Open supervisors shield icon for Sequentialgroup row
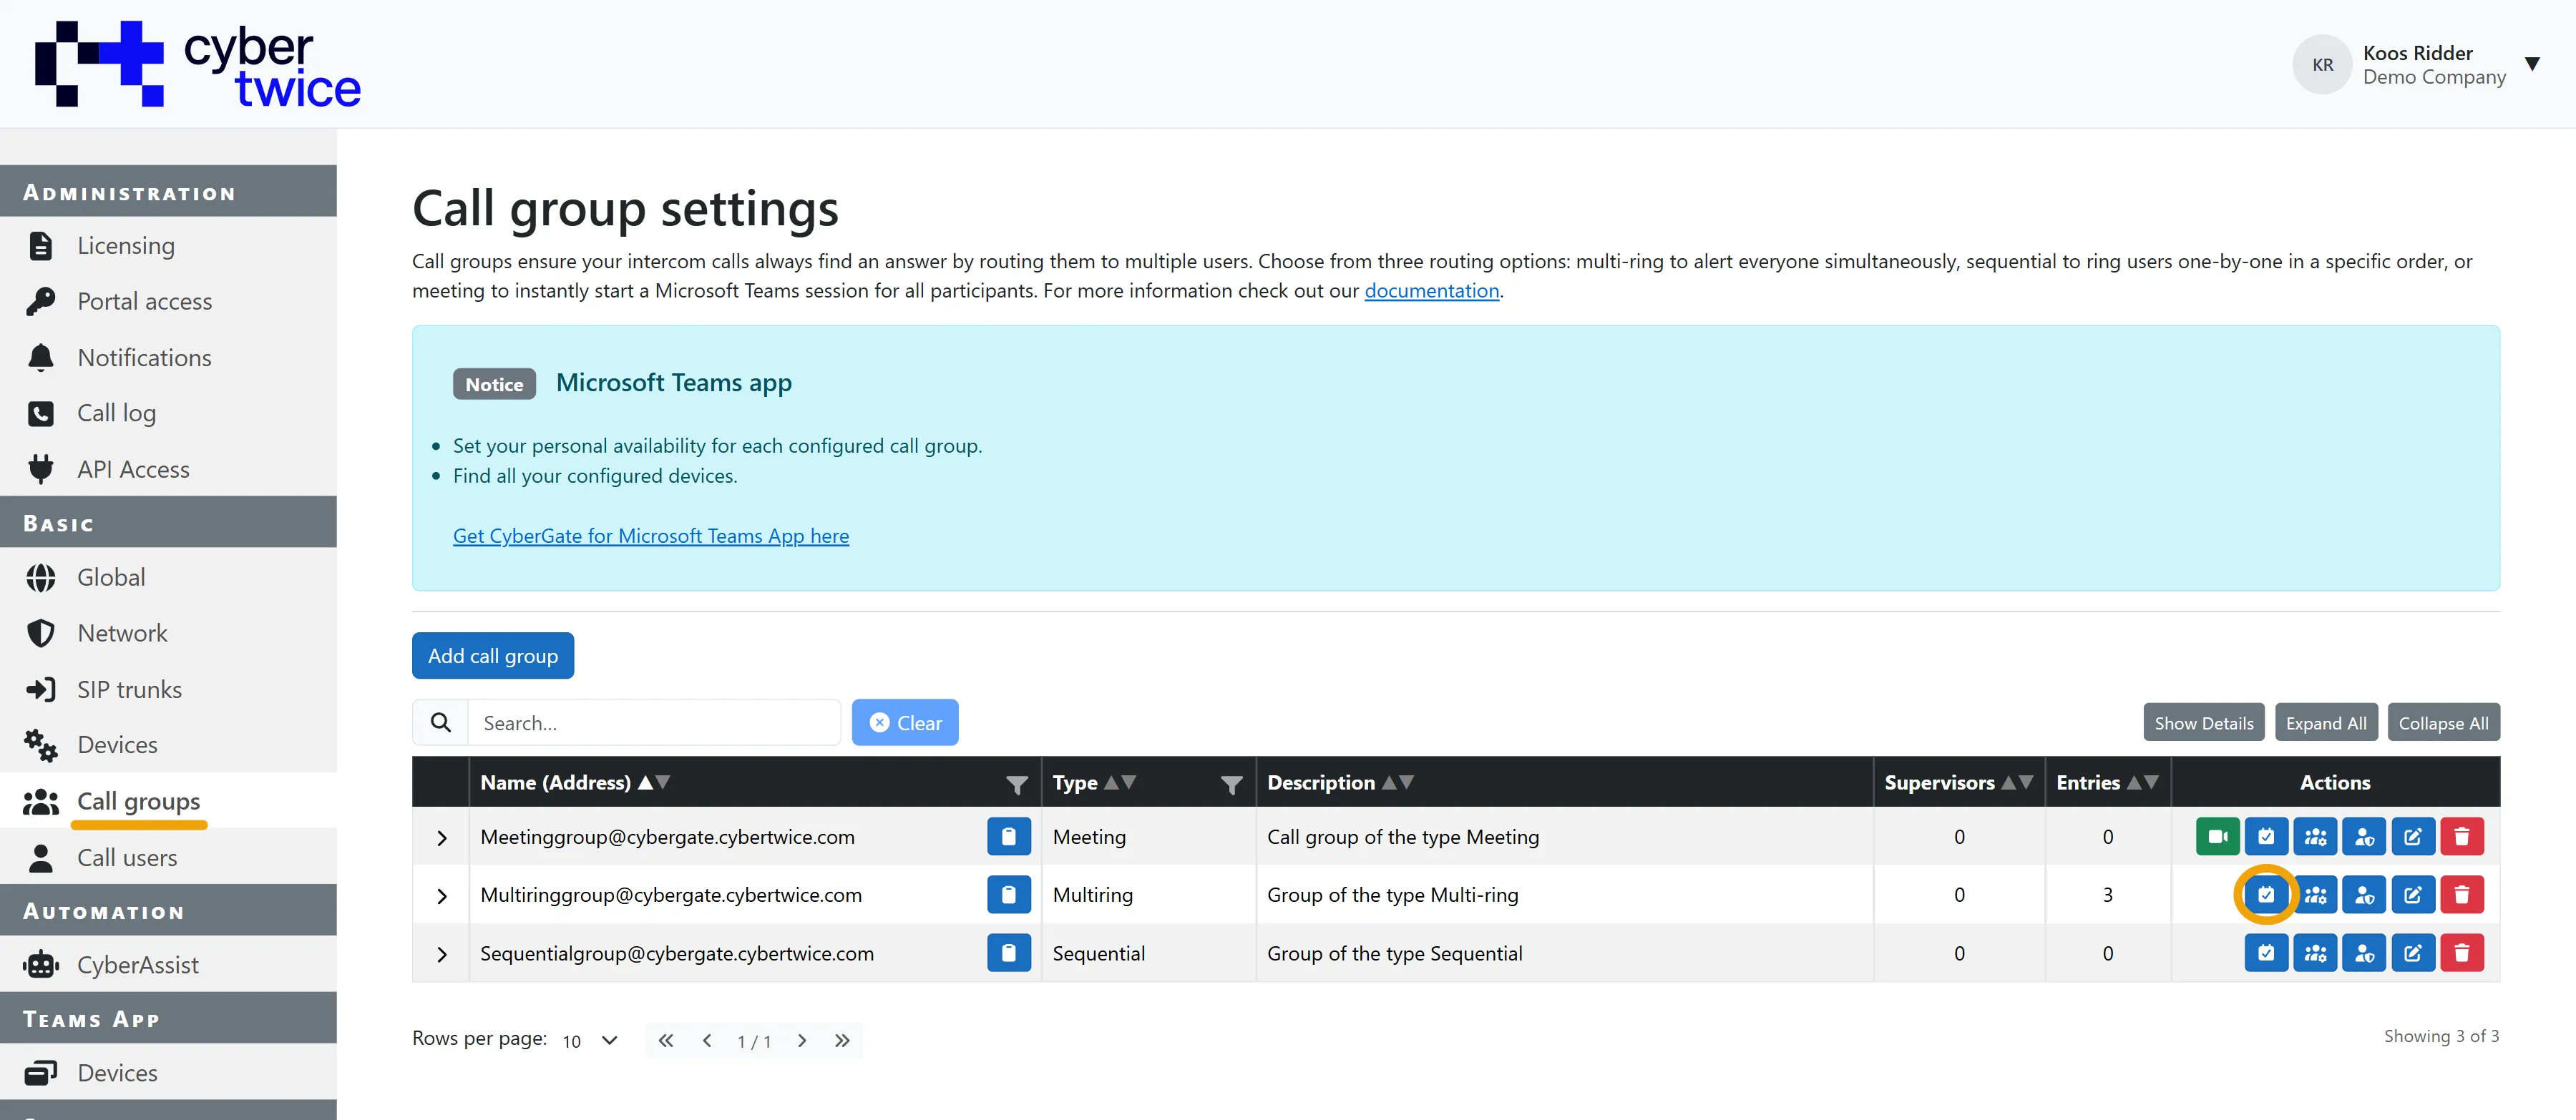 tap(2364, 953)
